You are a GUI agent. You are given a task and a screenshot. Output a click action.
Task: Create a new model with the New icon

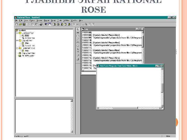coord(17,24)
